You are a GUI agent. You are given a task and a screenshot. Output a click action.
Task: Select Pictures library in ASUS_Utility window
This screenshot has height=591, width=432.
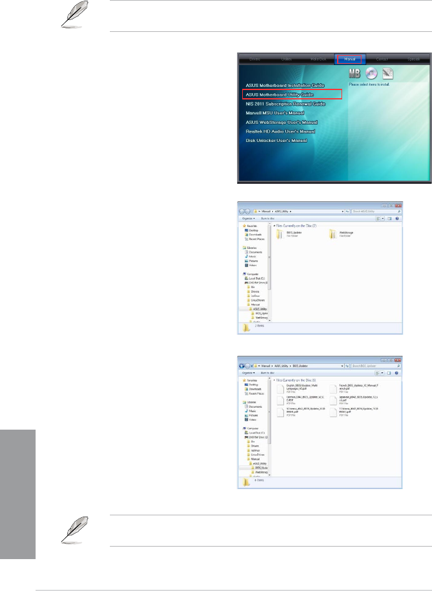(x=252, y=261)
